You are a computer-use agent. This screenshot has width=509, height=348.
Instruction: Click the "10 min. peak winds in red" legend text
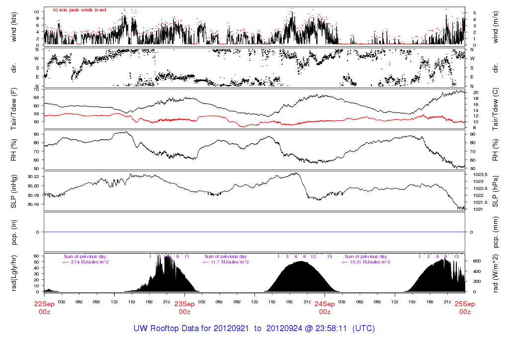pyautogui.click(x=80, y=10)
